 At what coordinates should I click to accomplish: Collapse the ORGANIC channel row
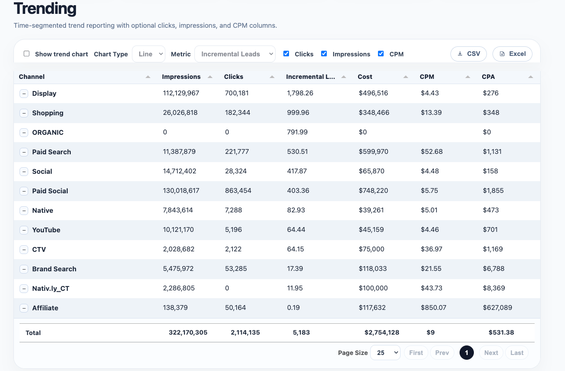pyautogui.click(x=24, y=133)
